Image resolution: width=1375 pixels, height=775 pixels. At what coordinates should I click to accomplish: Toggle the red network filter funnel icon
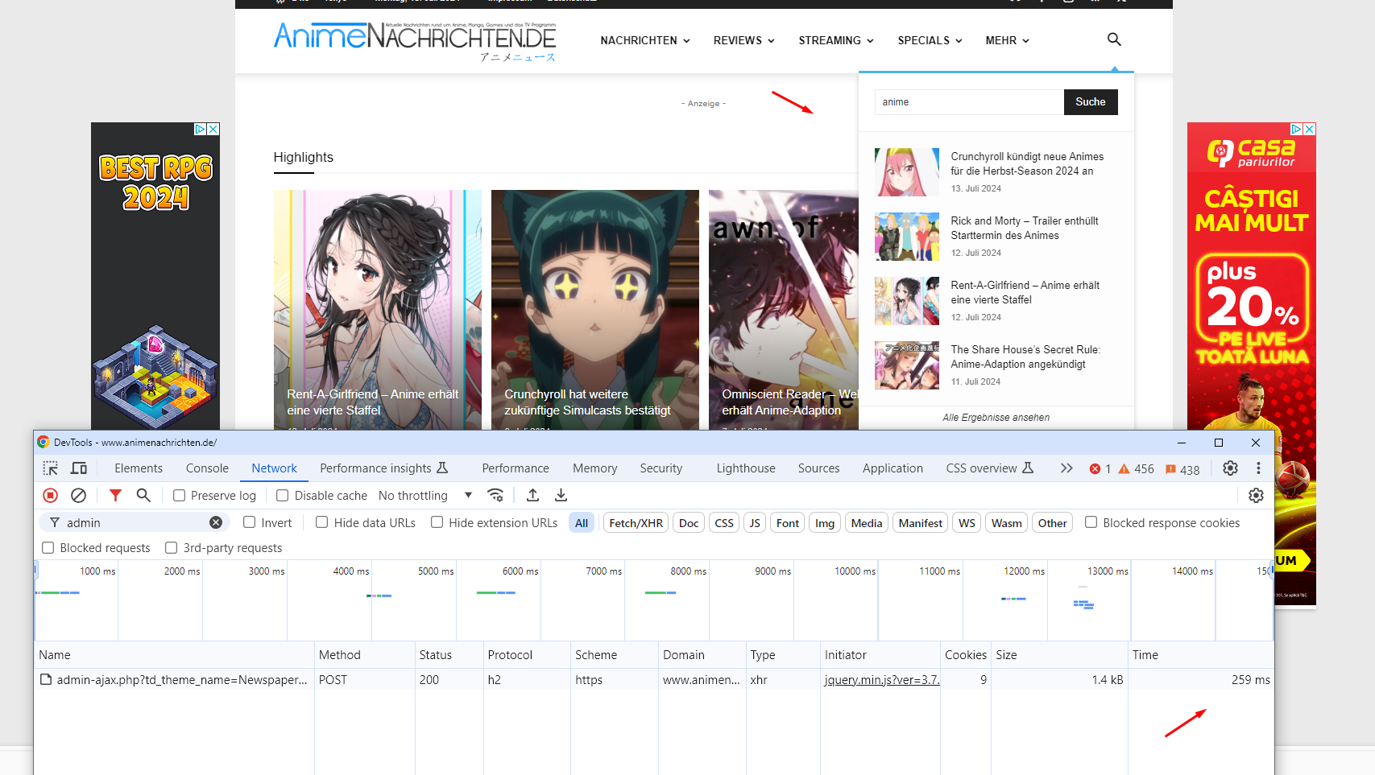(x=115, y=496)
